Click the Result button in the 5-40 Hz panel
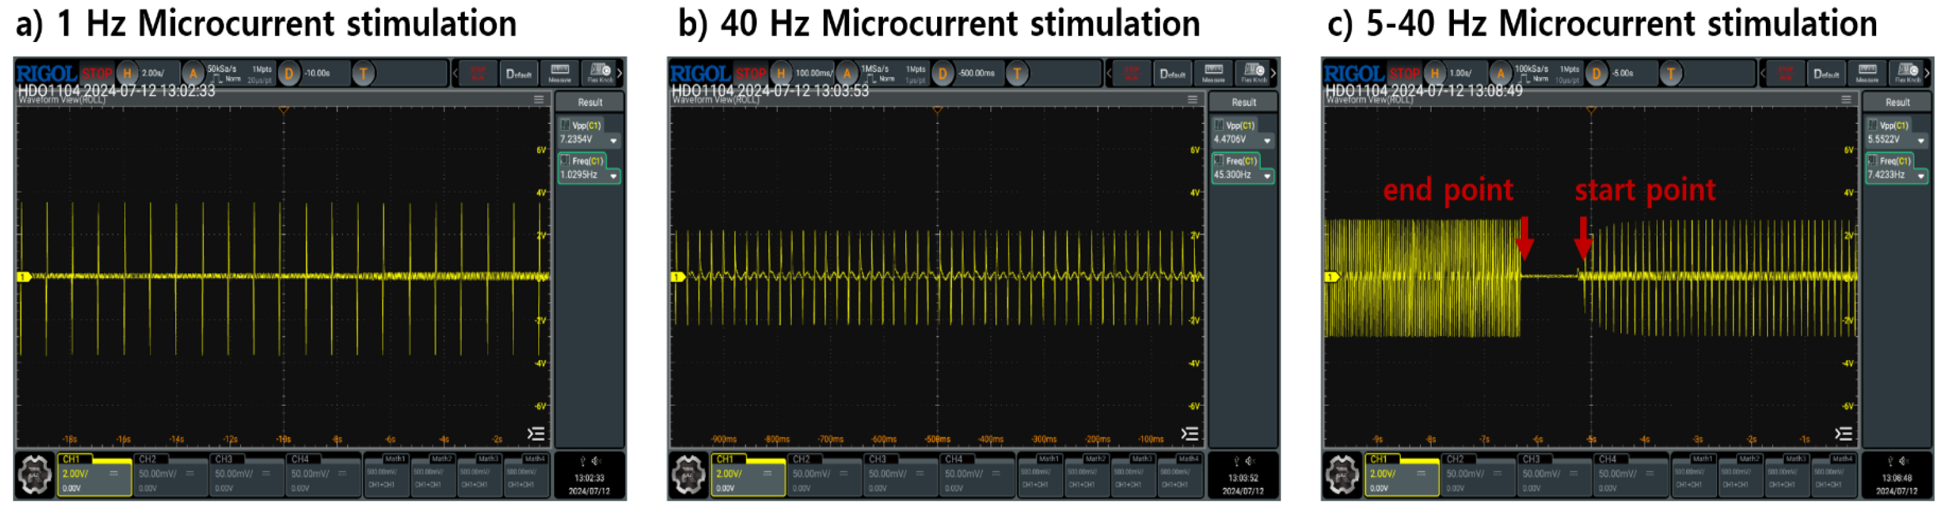 (x=1897, y=102)
